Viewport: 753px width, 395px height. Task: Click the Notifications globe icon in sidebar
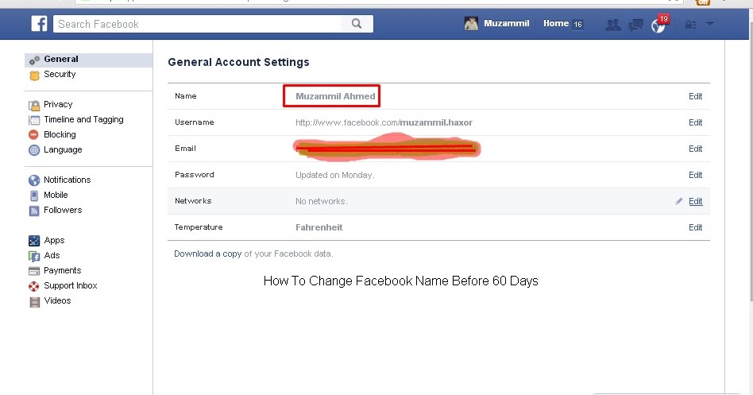click(x=33, y=180)
